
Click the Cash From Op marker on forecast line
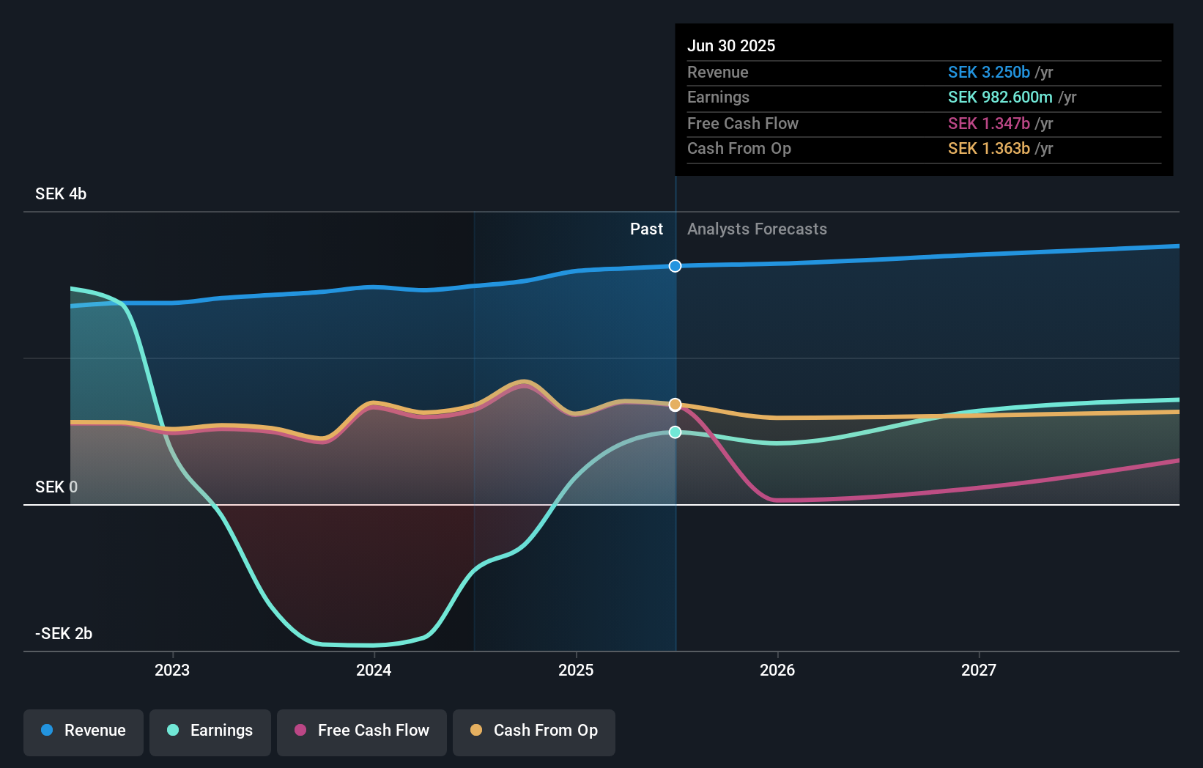[x=674, y=404]
